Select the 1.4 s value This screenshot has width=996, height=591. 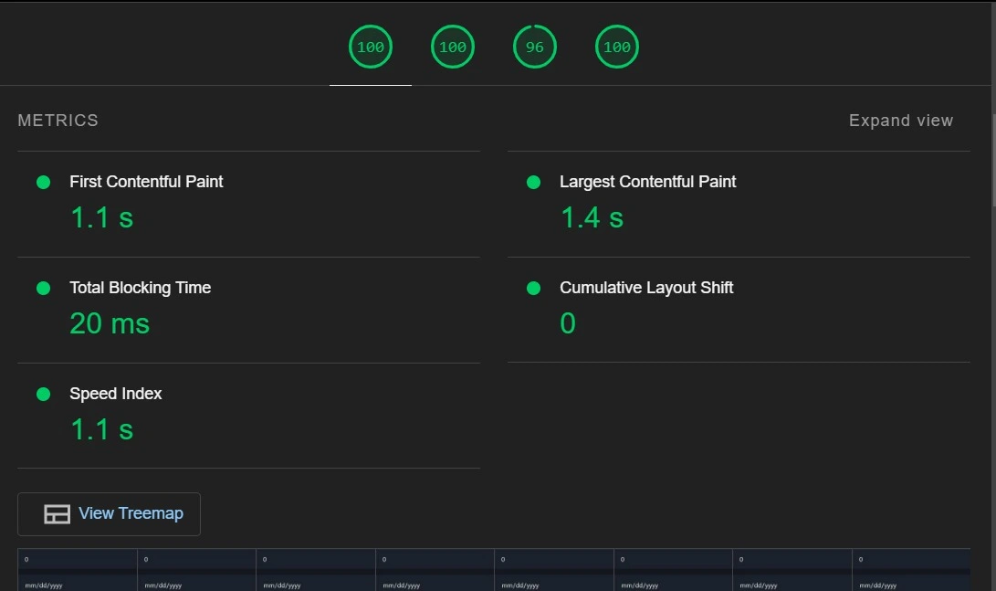tap(592, 218)
